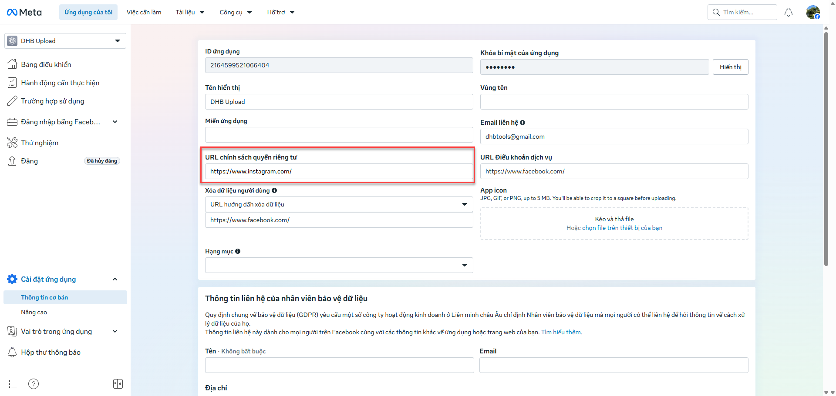836x396 pixels.
Task: Open the notifications bell icon
Action: [x=789, y=12]
